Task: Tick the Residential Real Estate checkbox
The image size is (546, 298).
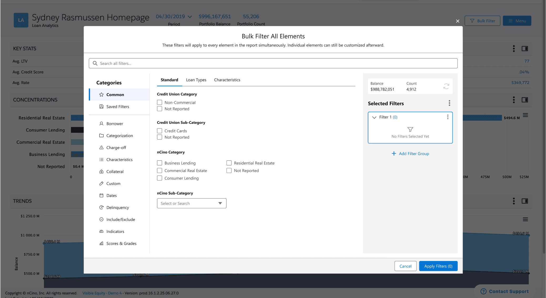Action: [229, 163]
